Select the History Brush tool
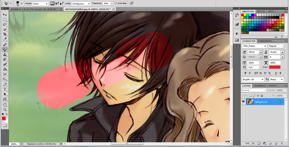The width and height of the screenshot is (289, 147). [x=5, y=59]
